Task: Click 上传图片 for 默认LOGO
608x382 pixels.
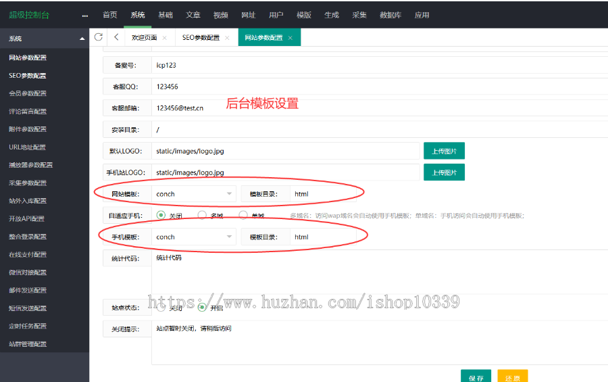Action: click(444, 151)
